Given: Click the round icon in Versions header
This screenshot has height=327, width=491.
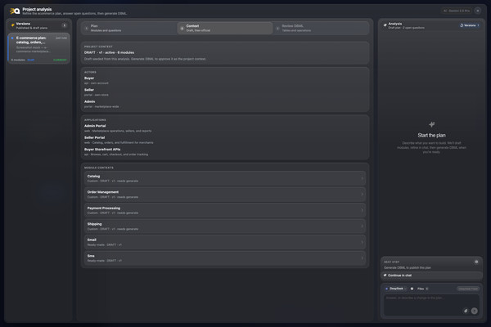Looking at the screenshot, I should tap(64, 25).
